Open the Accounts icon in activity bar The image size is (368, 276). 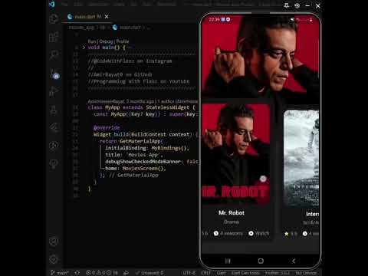[54, 242]
